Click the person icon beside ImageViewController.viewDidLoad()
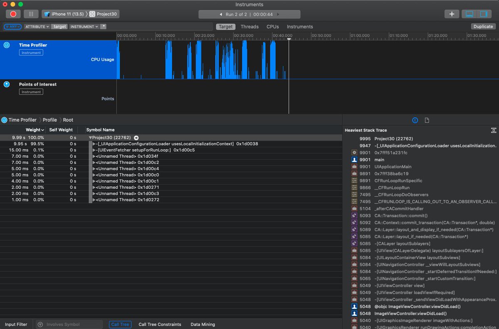This screenshot has width=499, height=329. [355, 314]
